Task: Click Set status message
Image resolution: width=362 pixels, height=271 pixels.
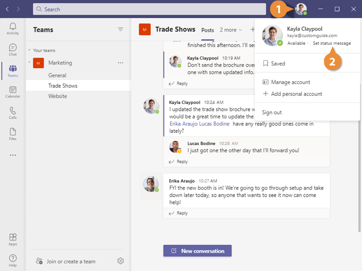Action: tap(332, 43)
